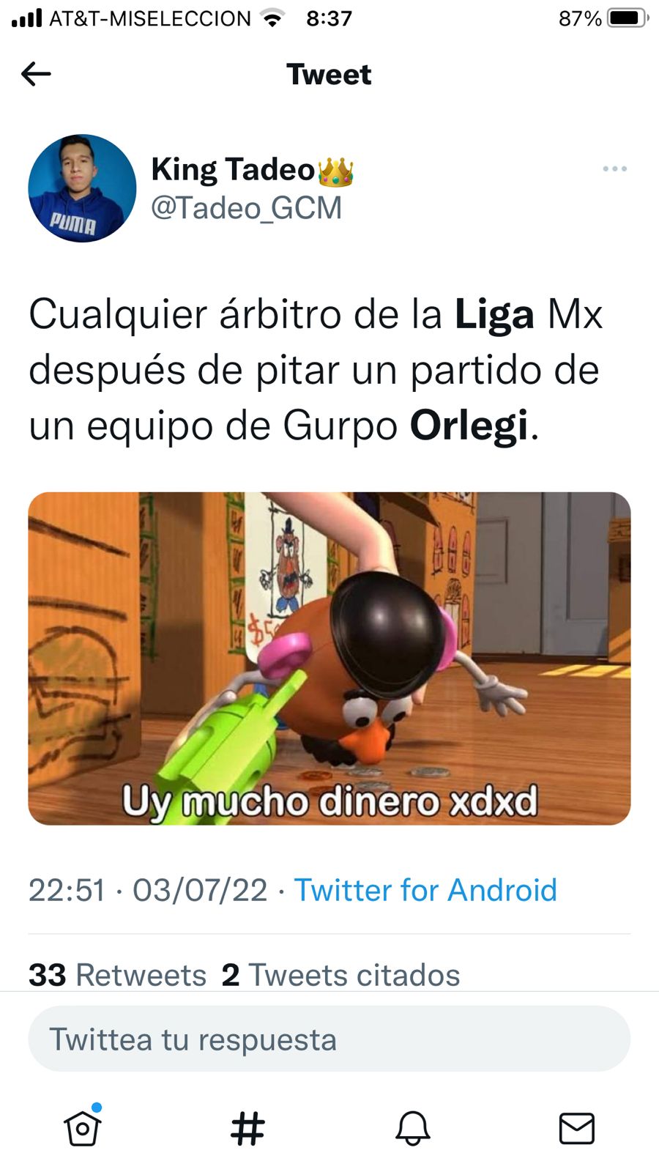View the 33 Retweets list

pos(117,975)
